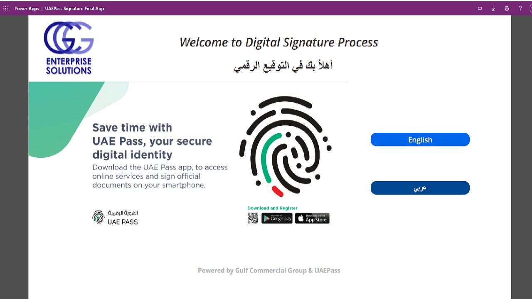Viewport: 532px width, 299px height.
Task: Click the Arabic welcome heading text
Action: point(283,66)
